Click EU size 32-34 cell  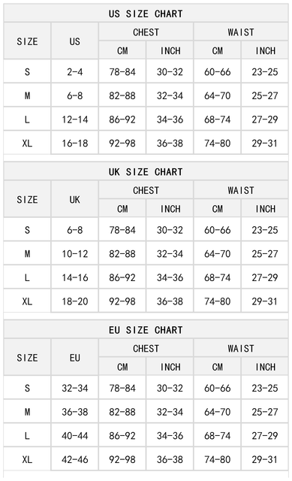click(x=75, y=388)
